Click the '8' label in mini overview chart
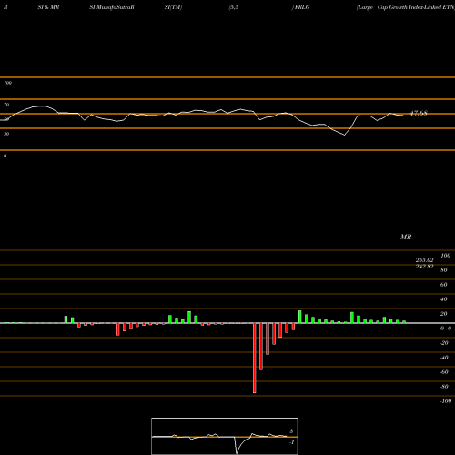The image size is (455, 455). (x=291, y=431)
